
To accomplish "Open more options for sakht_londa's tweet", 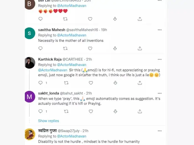I will point(160,93).
